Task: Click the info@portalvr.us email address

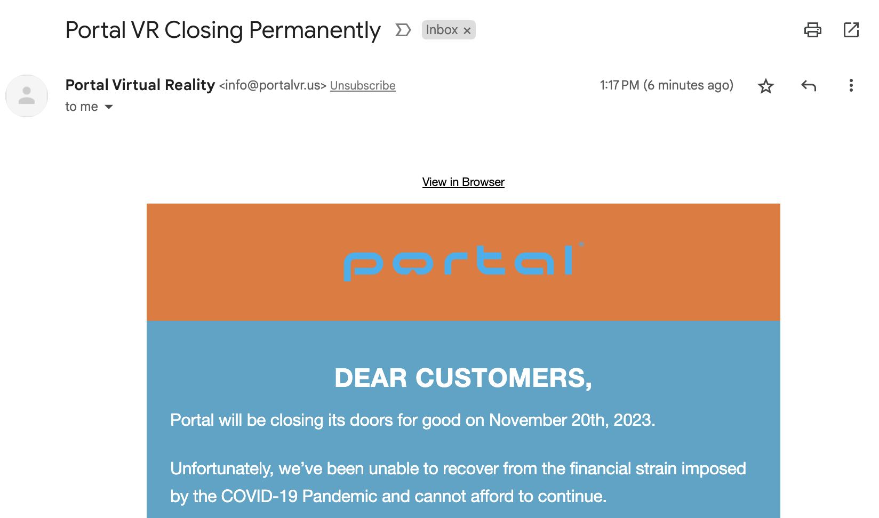Action: click(x=273, y=85)
